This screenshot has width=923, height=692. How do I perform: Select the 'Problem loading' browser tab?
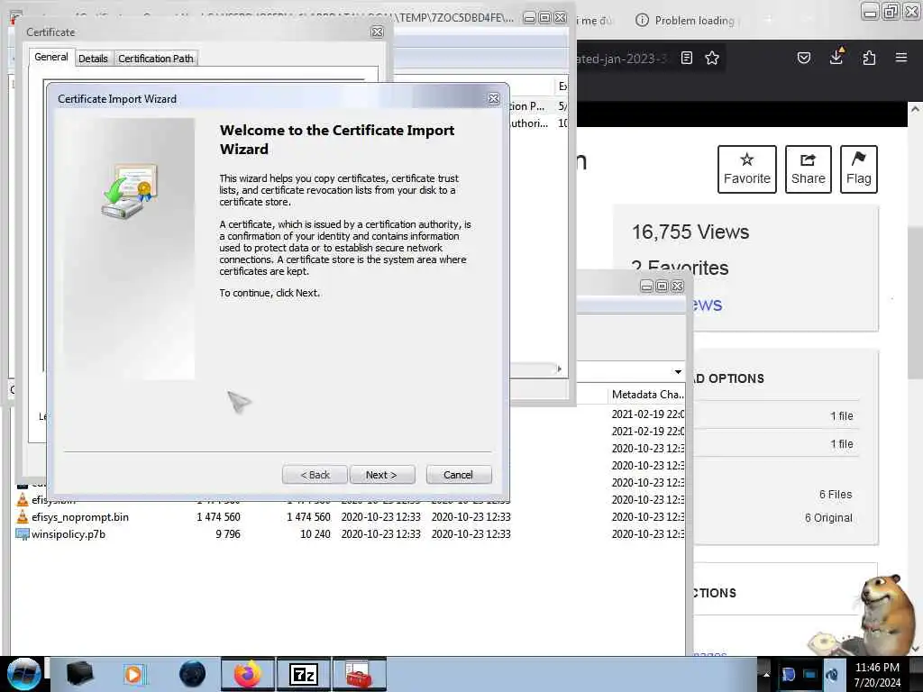point(686,21)
